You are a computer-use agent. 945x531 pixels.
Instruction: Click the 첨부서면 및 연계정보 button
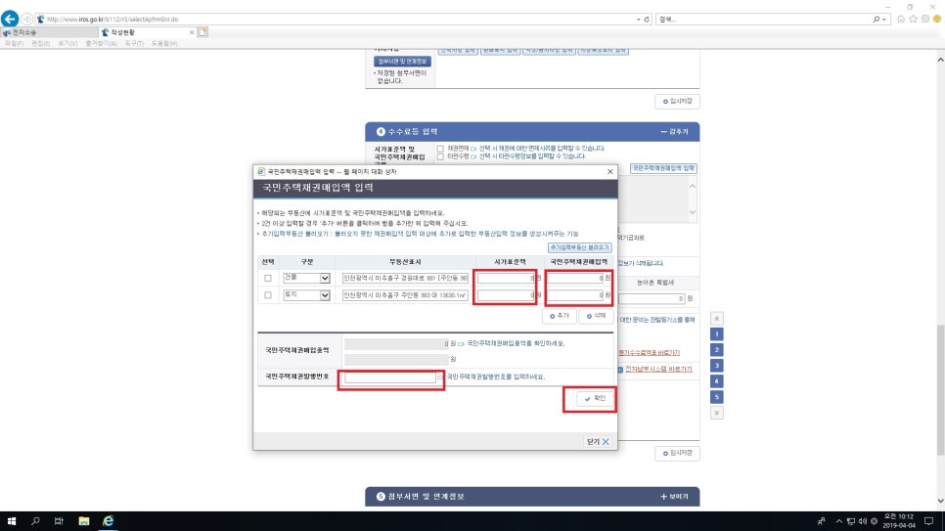pos(402,62)
